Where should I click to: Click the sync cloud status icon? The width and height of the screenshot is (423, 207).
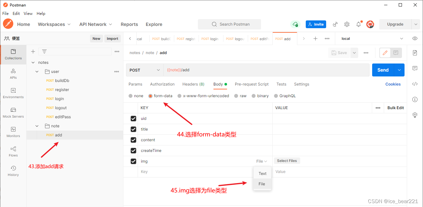295,24
